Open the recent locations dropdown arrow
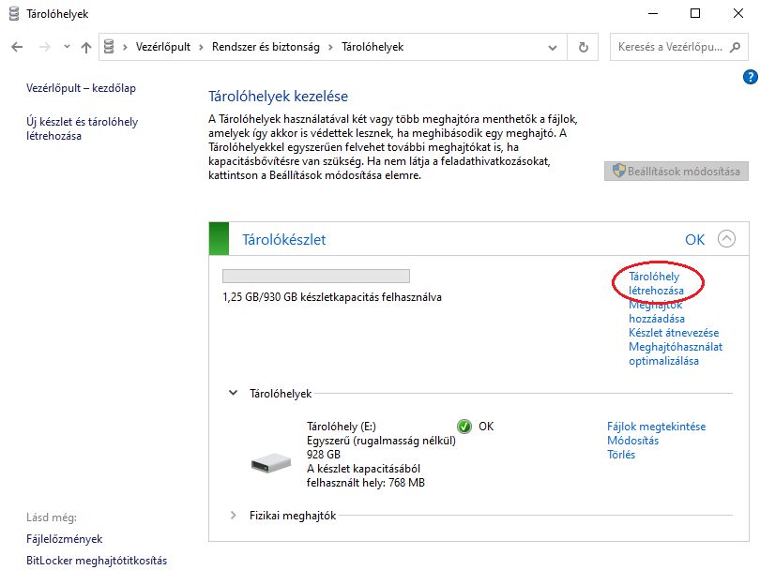This screenshot has height=585, width=760. click(x=66, y=47)
